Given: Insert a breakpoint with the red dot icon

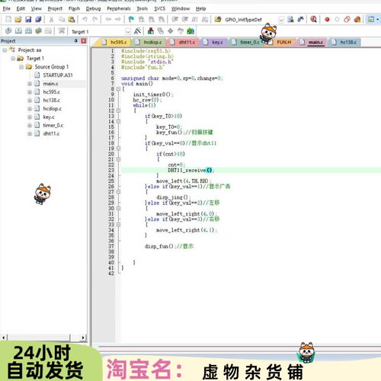Looking at the screenshot, I should [x=327, y=19].
